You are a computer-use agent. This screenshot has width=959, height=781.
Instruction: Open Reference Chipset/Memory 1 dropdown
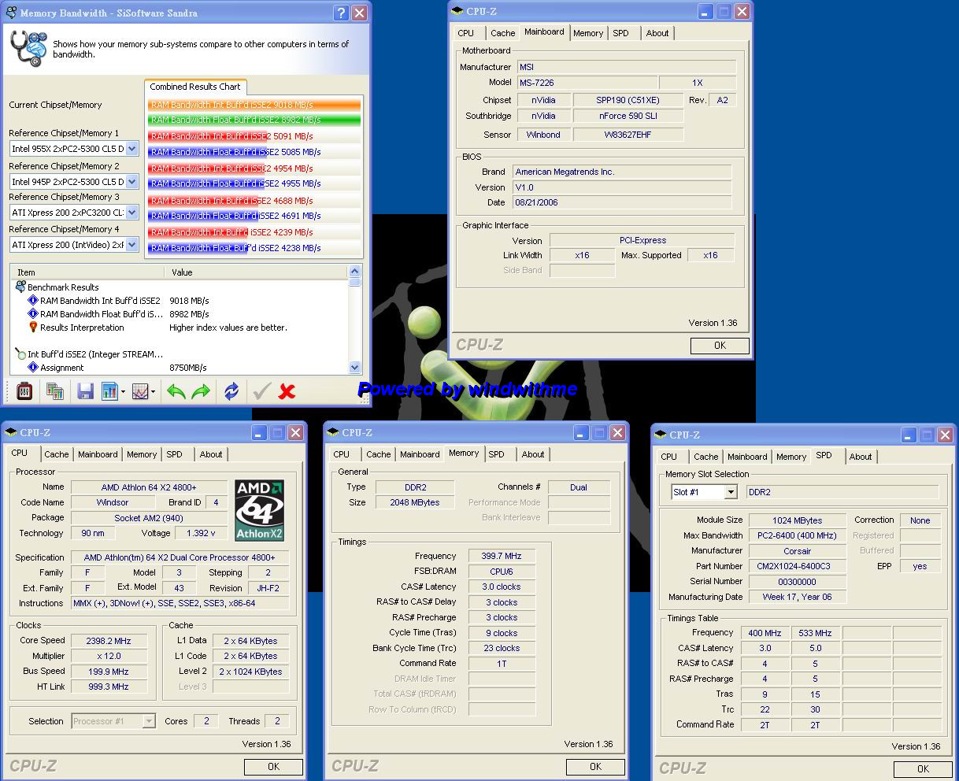(x=131, y=148)
